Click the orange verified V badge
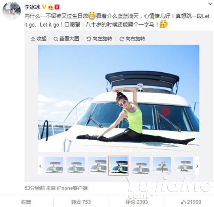 44,7
